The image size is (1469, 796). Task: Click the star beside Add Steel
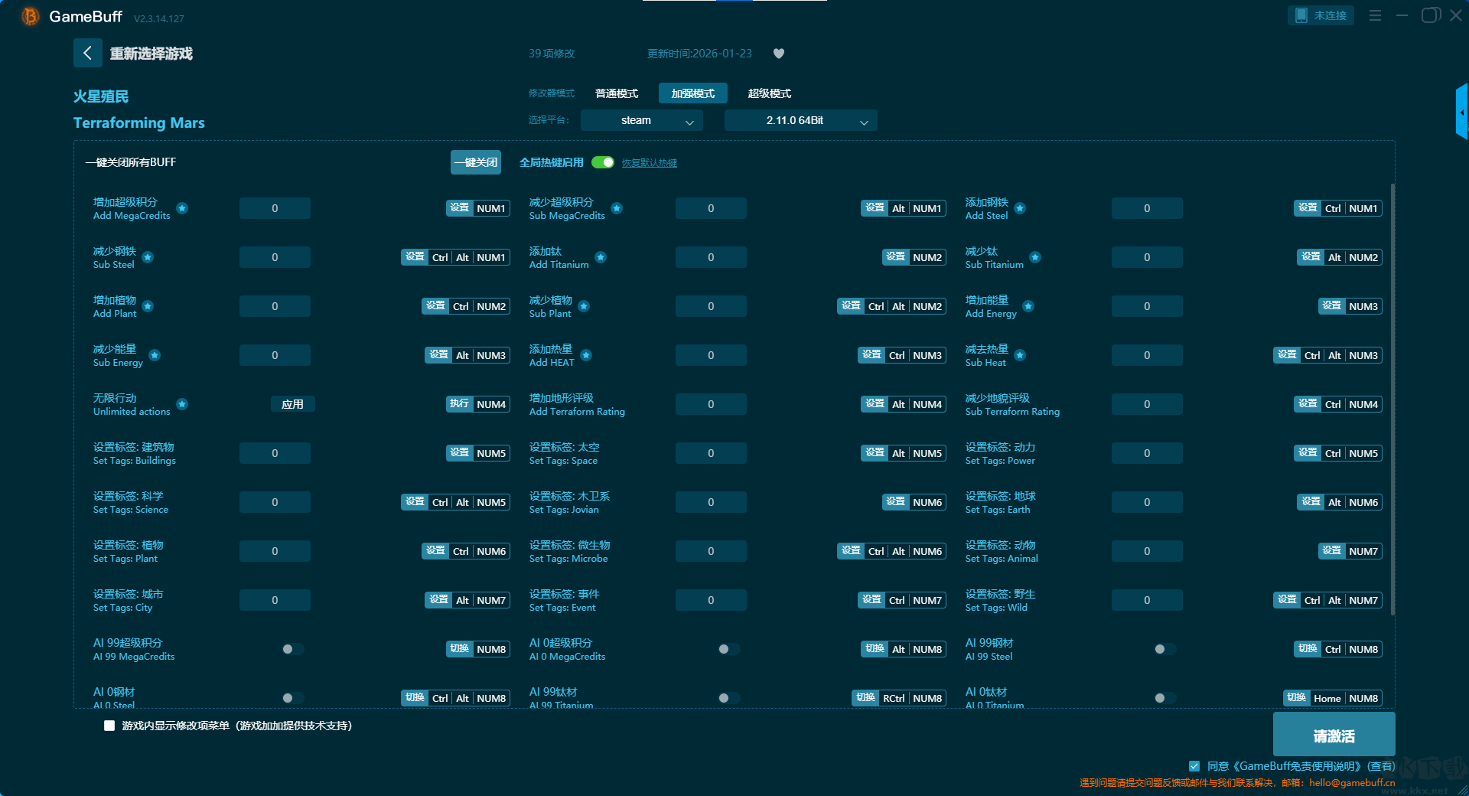tap(1020, 208)
